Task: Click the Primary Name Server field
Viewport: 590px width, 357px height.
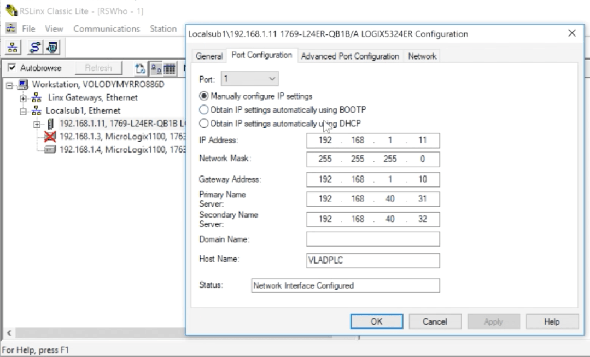Action: (373, 198)
